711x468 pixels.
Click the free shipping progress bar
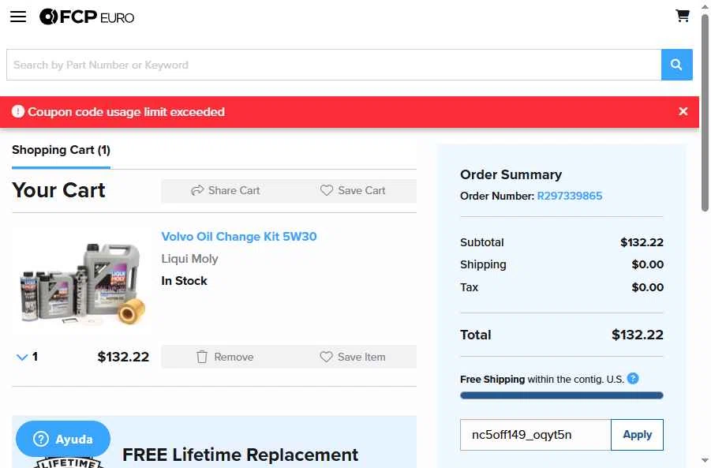(561, 395)
